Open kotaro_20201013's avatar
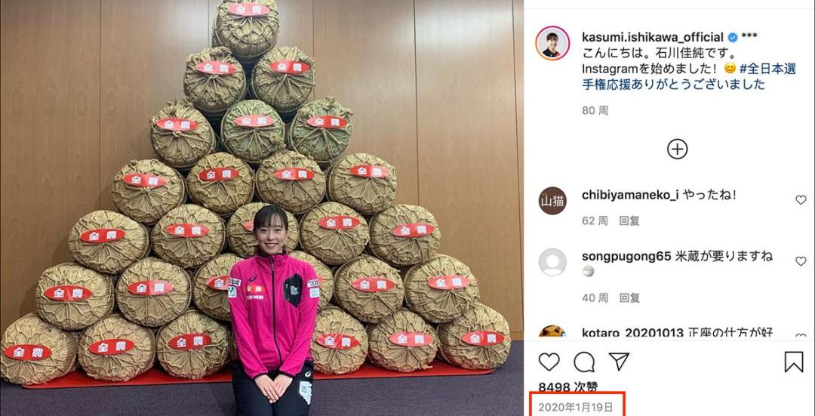Viewport: 815px width, 416px height. click(x=552, y=331)
